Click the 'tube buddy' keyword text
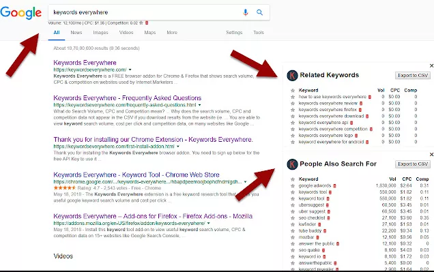The image size is (434, 272). click(x=310, y=230)
